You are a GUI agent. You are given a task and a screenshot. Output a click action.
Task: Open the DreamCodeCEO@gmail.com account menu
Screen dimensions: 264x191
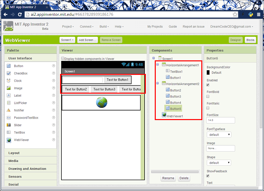point(232,27)
